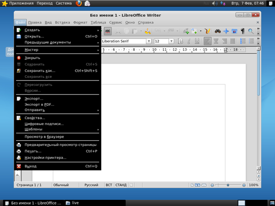Choose Цифровые подписи... entry
Viewport: 275px width, 206px height.
(58, 124)
